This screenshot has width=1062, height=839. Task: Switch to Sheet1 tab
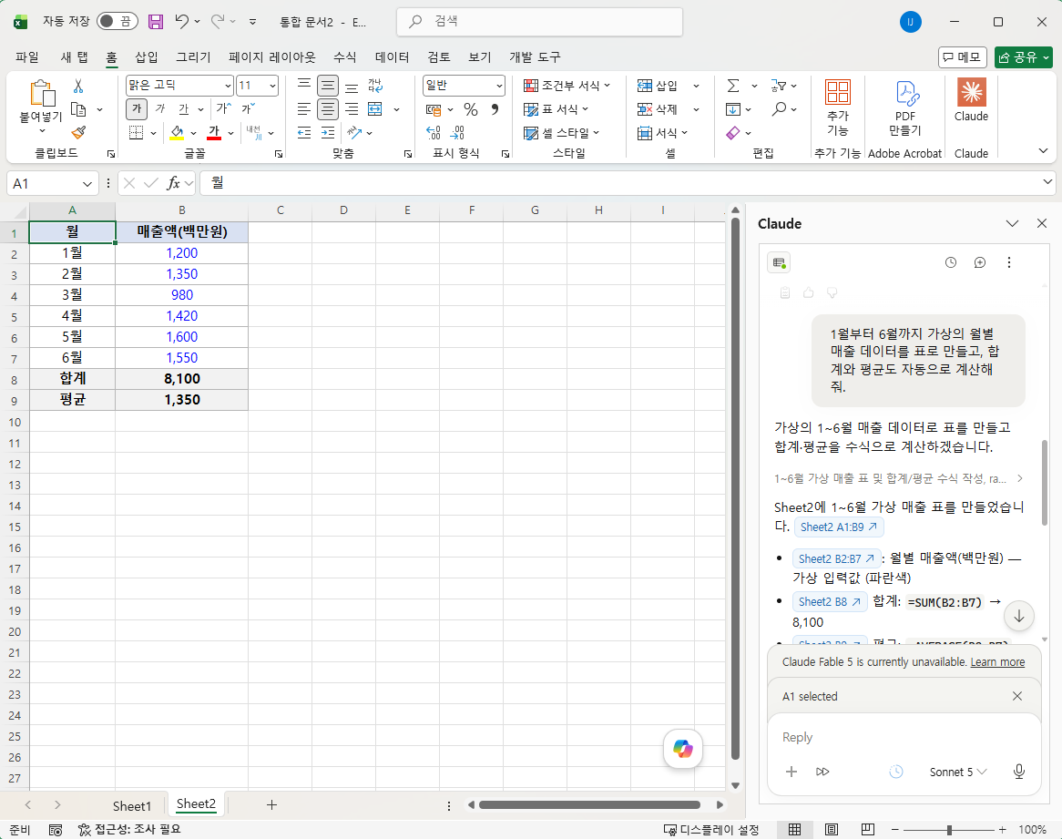[x=131, y=806]
